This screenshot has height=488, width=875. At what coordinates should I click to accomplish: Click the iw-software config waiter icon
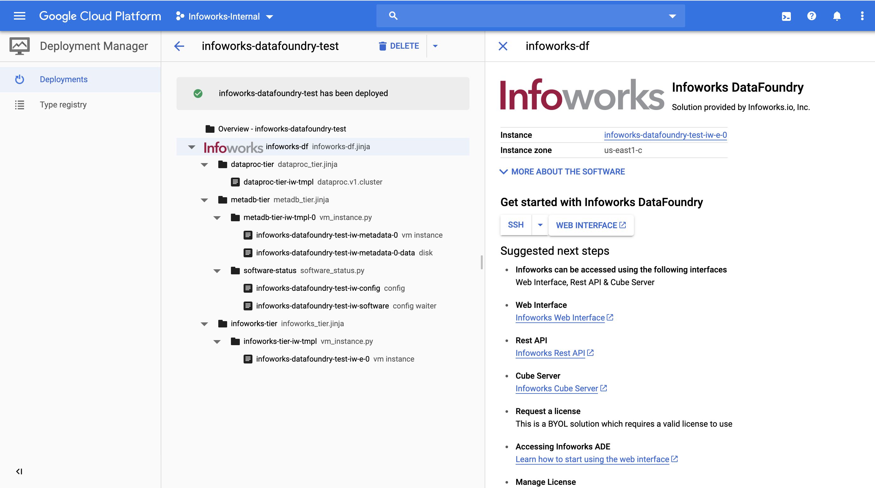(x=248, y=306)
